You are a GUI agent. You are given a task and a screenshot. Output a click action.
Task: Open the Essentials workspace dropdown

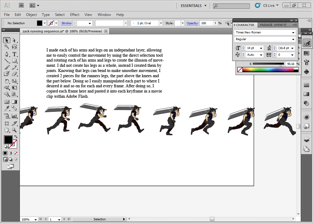pos(194,6)
